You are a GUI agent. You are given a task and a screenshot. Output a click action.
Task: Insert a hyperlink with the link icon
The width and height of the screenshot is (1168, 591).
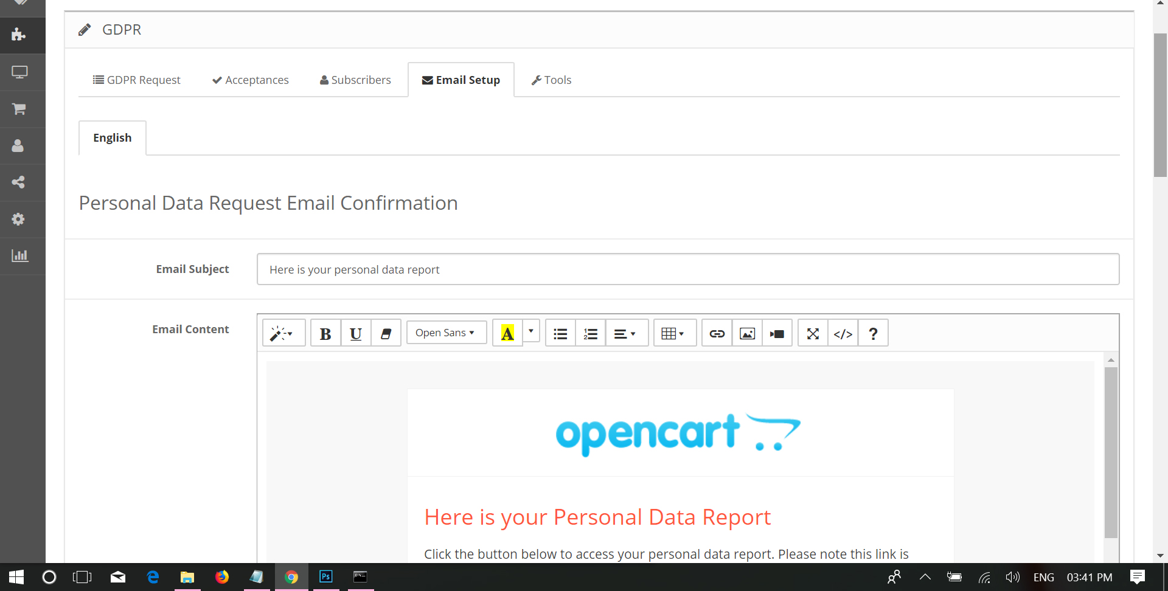(717, 333)
